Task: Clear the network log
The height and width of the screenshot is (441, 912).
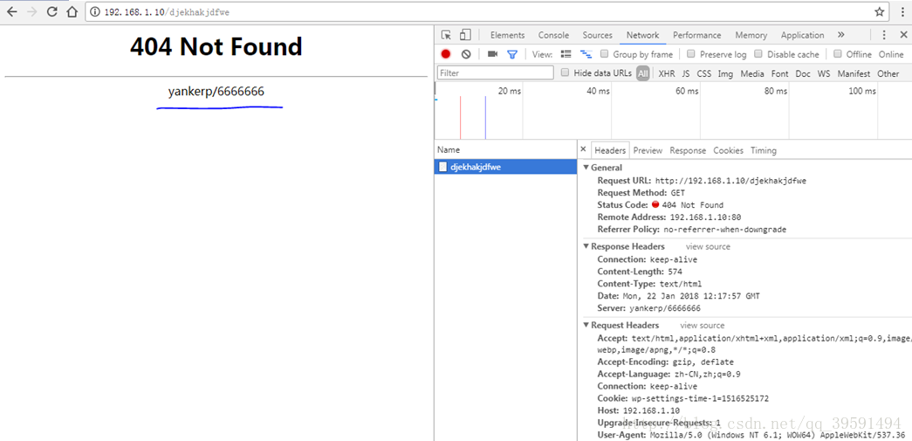Action: (x=466, y=54)
